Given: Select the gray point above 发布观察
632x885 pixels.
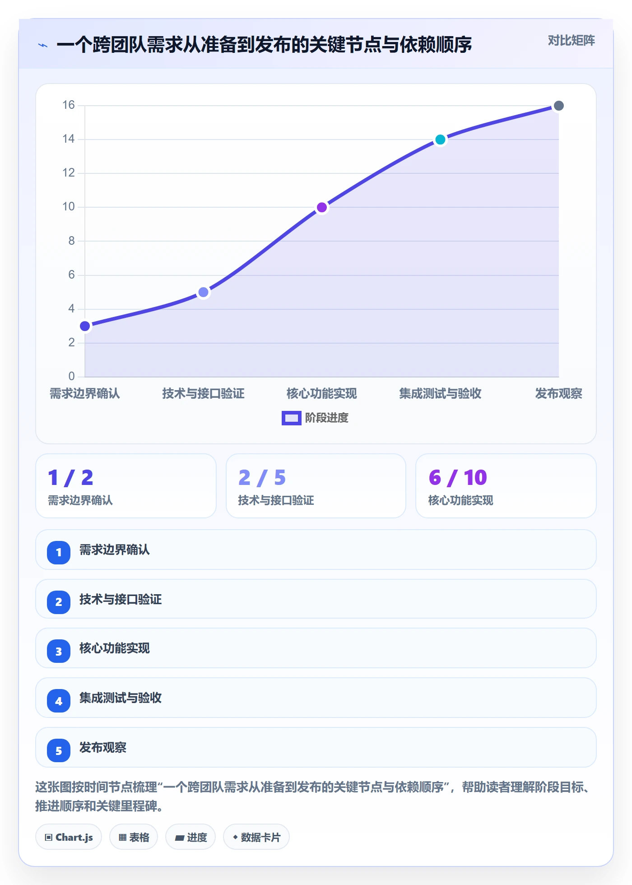Looking at the screenshot, I should click(559, 106).
